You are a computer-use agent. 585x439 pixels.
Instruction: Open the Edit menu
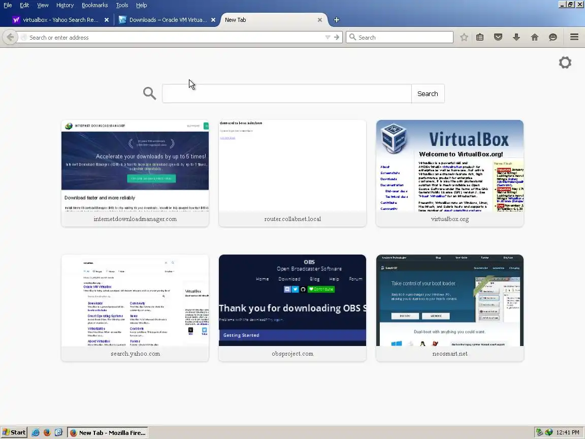(x=24, y=5)
